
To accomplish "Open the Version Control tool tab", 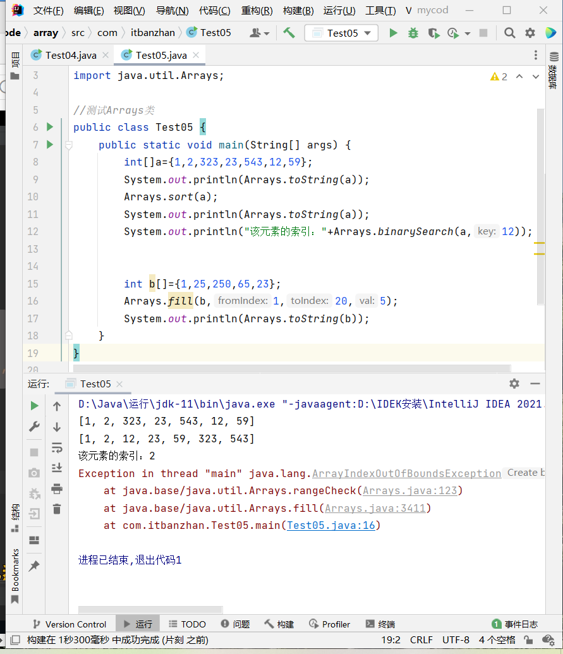I will [70, 624].
